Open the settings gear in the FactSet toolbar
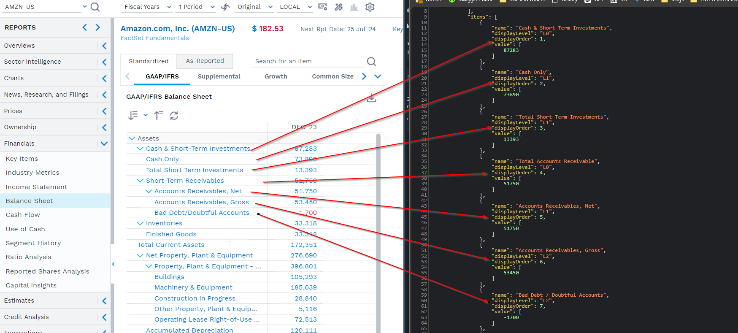 [370, 7]
